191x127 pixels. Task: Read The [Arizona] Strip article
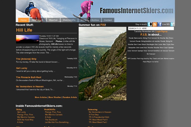[x=26, y=59]
